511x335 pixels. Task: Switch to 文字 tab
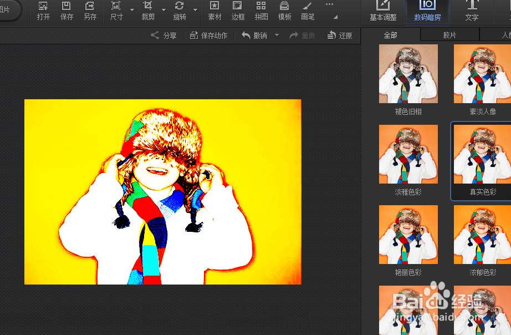(x=472, y=12)
